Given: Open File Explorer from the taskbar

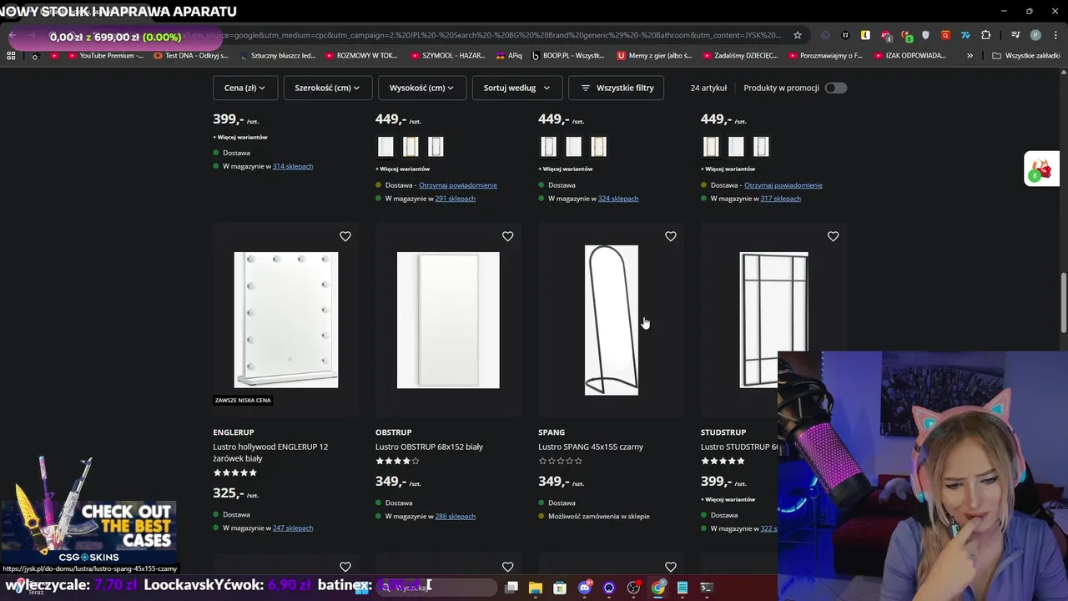Looking at the screenshot, I should (536, 588).
